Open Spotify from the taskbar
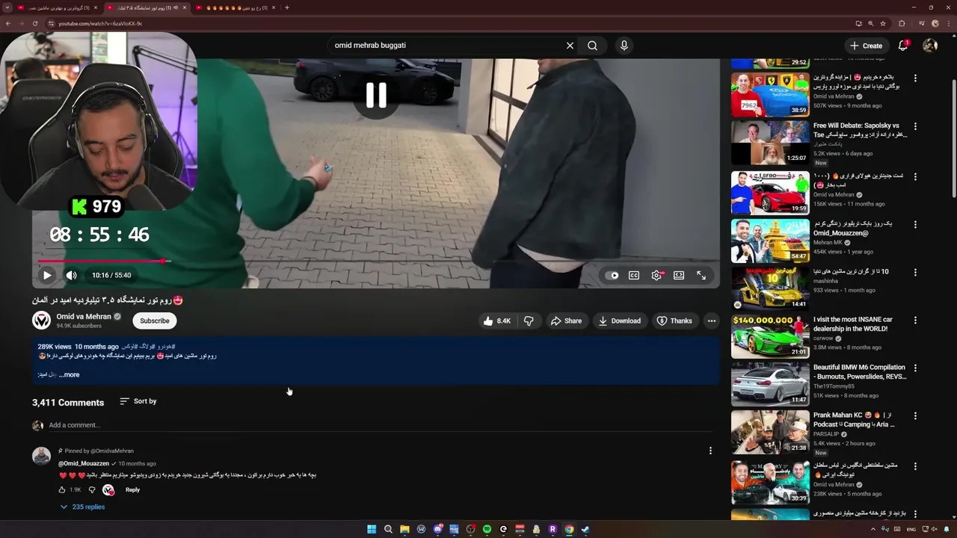 click(x=487, y=529)
